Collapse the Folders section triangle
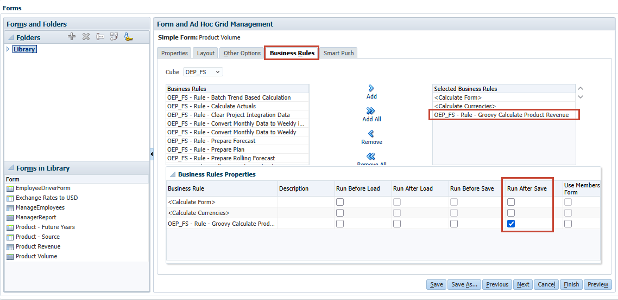 click(x=11, y=38)
